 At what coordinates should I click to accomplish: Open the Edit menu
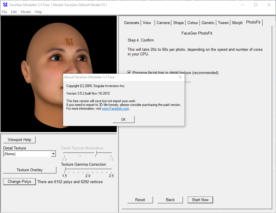(x=14, y=12)
